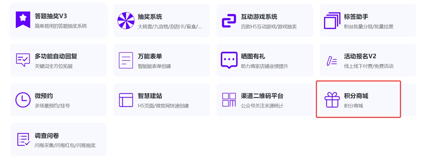The height and width of the screenshot is (164, 430).
Task: Click the 标签助手 stacked squares icon
Action: coord(332,20)
